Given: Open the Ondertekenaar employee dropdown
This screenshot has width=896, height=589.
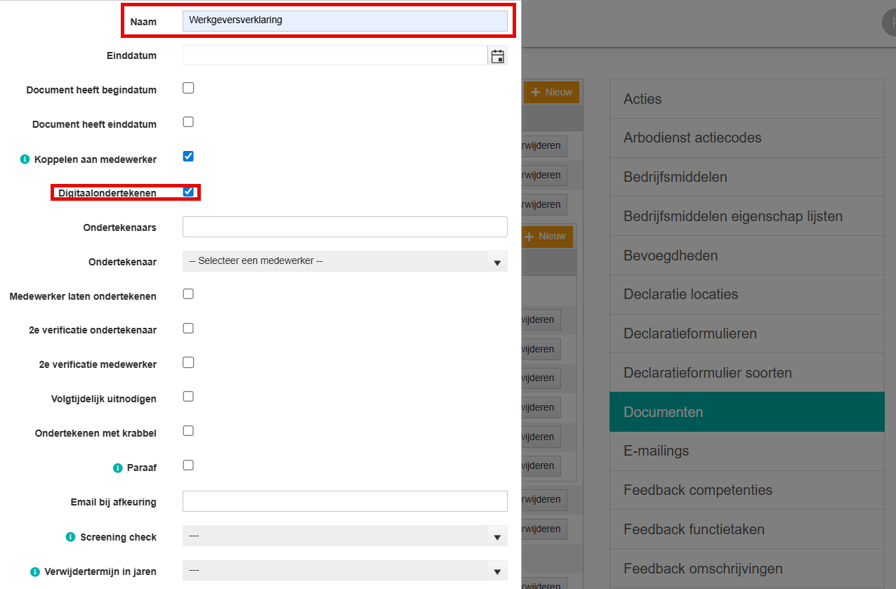Looking at the screenshot, I should (344, 261).
